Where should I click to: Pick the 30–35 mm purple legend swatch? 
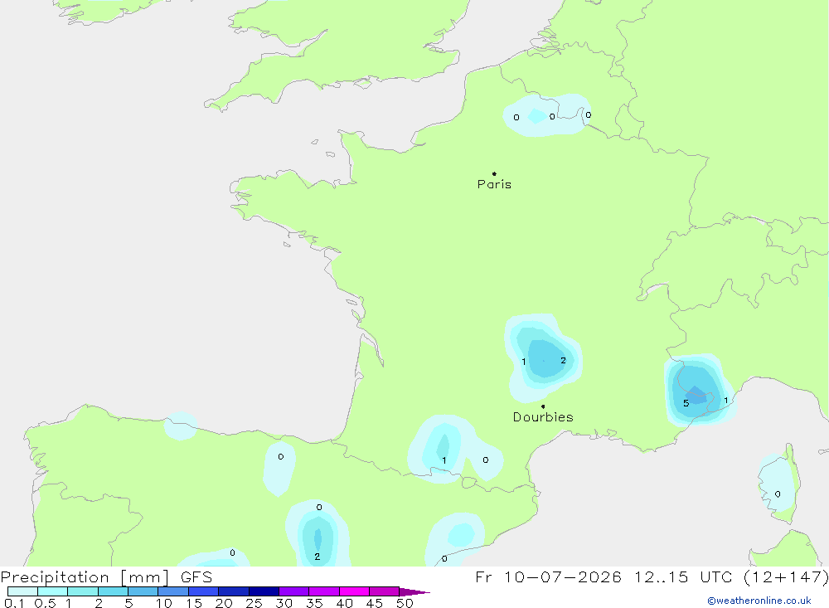coord(293,591)
